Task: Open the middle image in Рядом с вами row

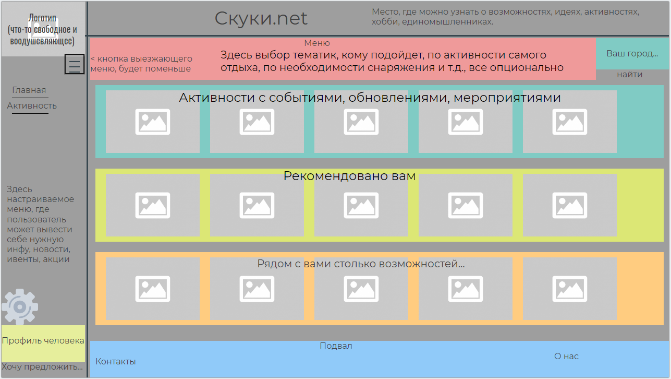Action: coord(361,289)
